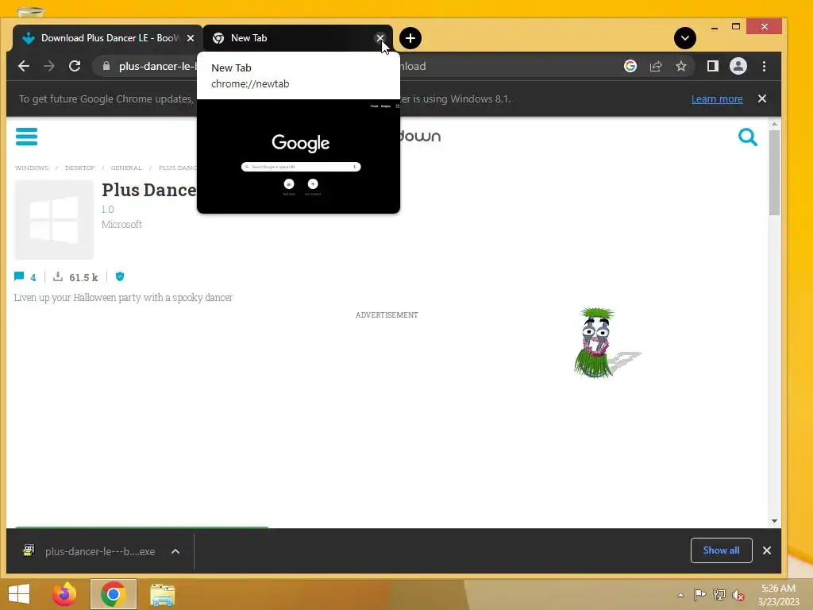Click Action Center flag tray icon
The width and height of the screenshot is (813, 610).
[699, 594]
